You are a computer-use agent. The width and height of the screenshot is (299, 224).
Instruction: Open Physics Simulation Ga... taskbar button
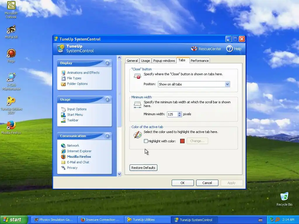click(x=54, y=220)
